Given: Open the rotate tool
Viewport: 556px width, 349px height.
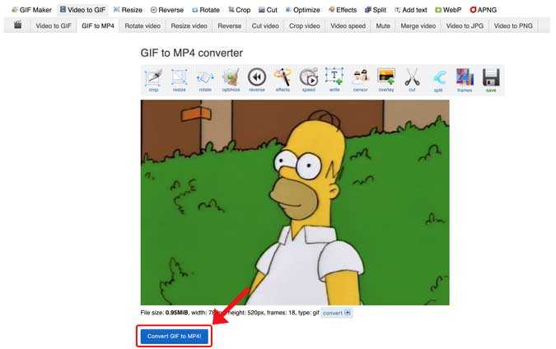Looking at the screenshot, I should pos(205,80).
